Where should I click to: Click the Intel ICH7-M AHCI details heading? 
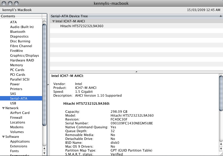(67, 76)
